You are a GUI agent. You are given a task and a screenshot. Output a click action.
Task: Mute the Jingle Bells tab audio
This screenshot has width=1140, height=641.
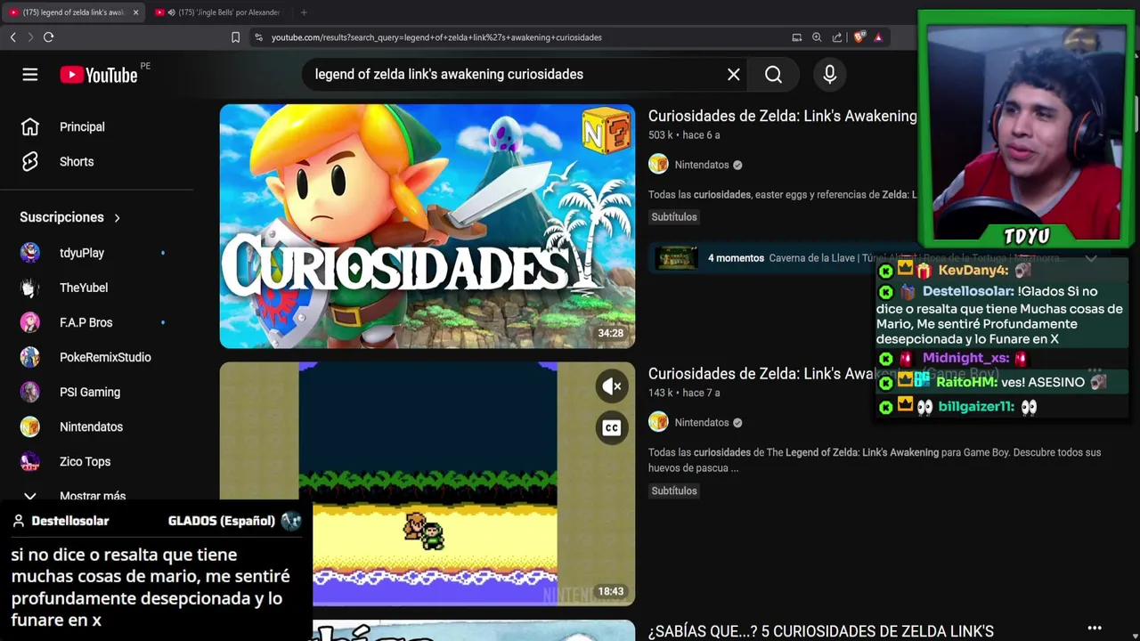pos(171,12)
